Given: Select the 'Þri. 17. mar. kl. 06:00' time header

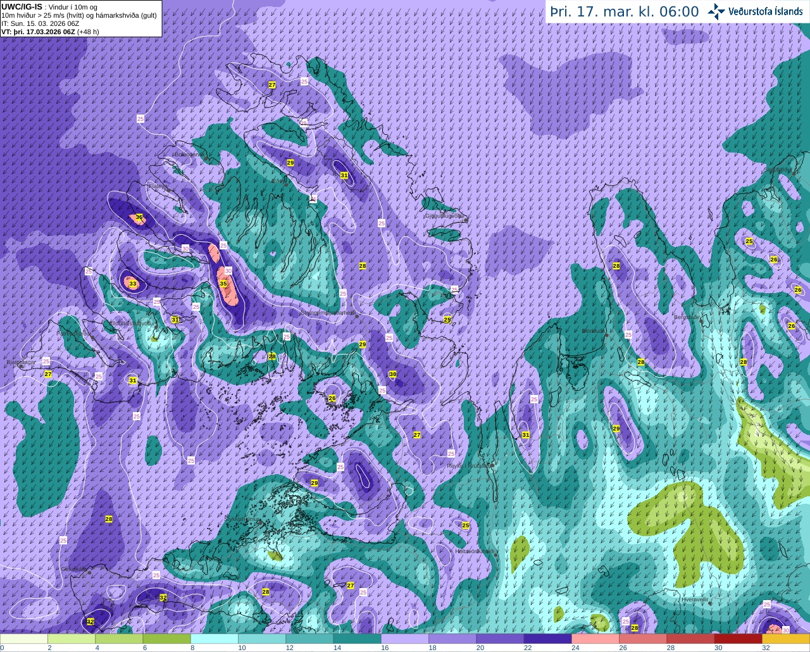Looking at the screenshot, I should [625, 11].
